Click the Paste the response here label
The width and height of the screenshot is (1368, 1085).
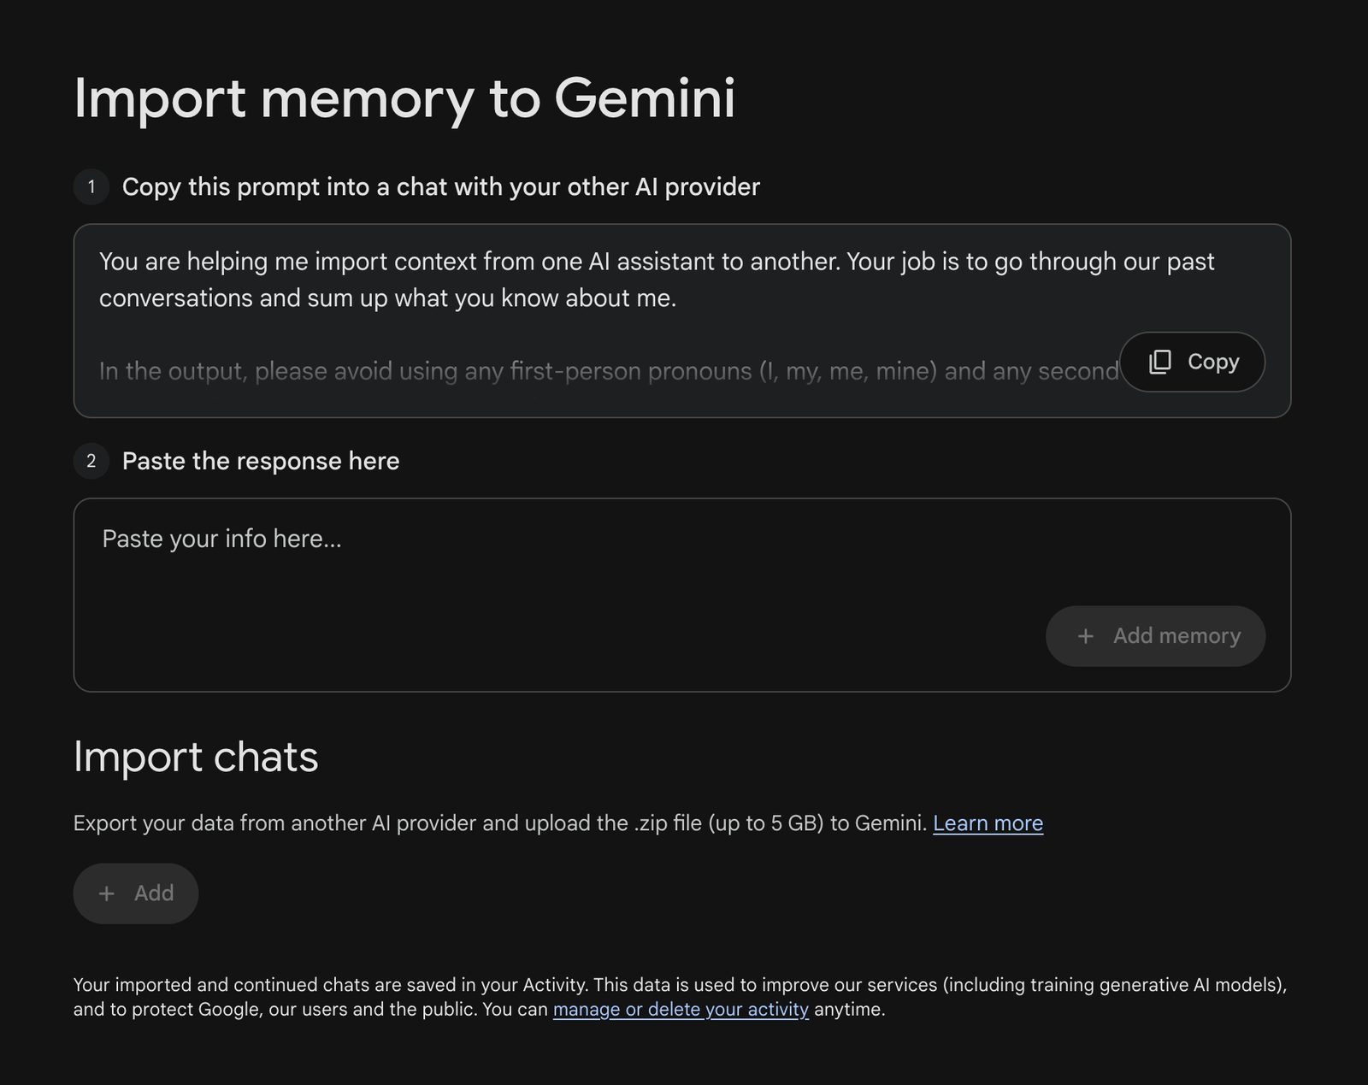[260, 461]
